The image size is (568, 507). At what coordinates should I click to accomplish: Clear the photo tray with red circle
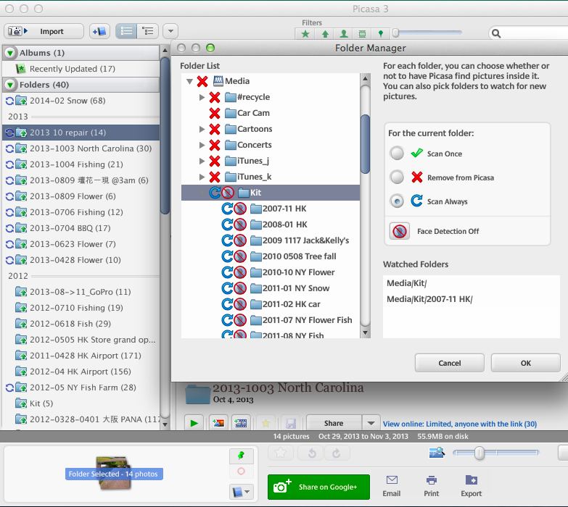point(242,472)
